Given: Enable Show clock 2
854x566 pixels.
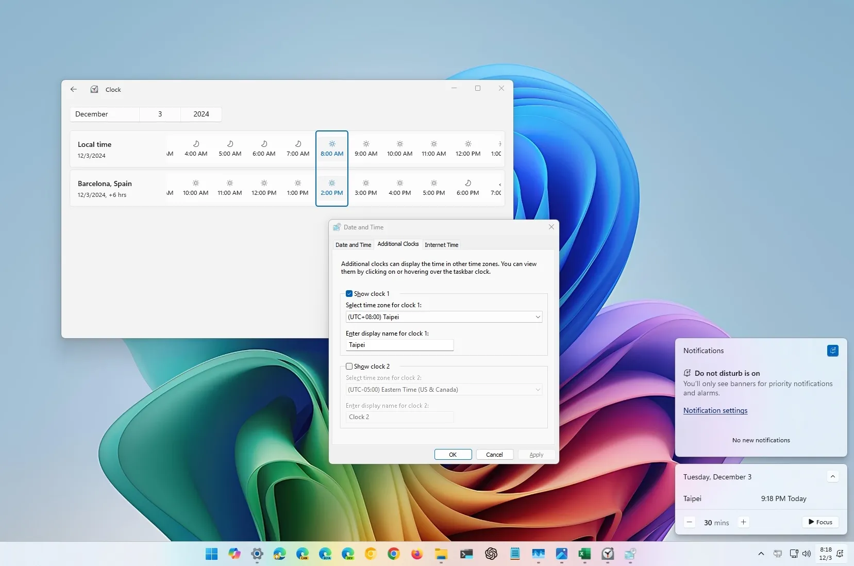Looking at the screenshot, I should click(350, 366).
